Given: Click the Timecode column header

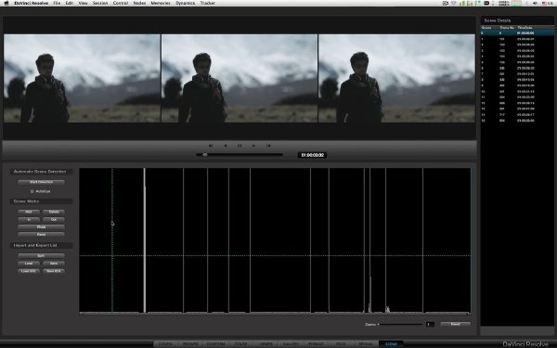Looking at the screenshot, I should tap(525, 27).
